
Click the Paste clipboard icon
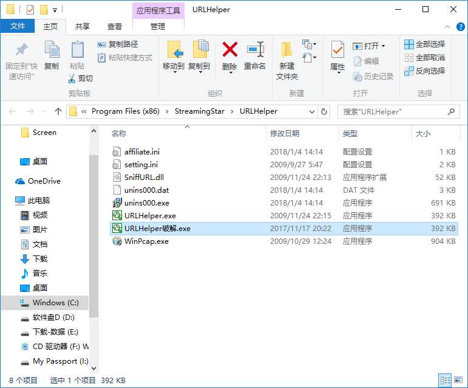pos(77,50)
